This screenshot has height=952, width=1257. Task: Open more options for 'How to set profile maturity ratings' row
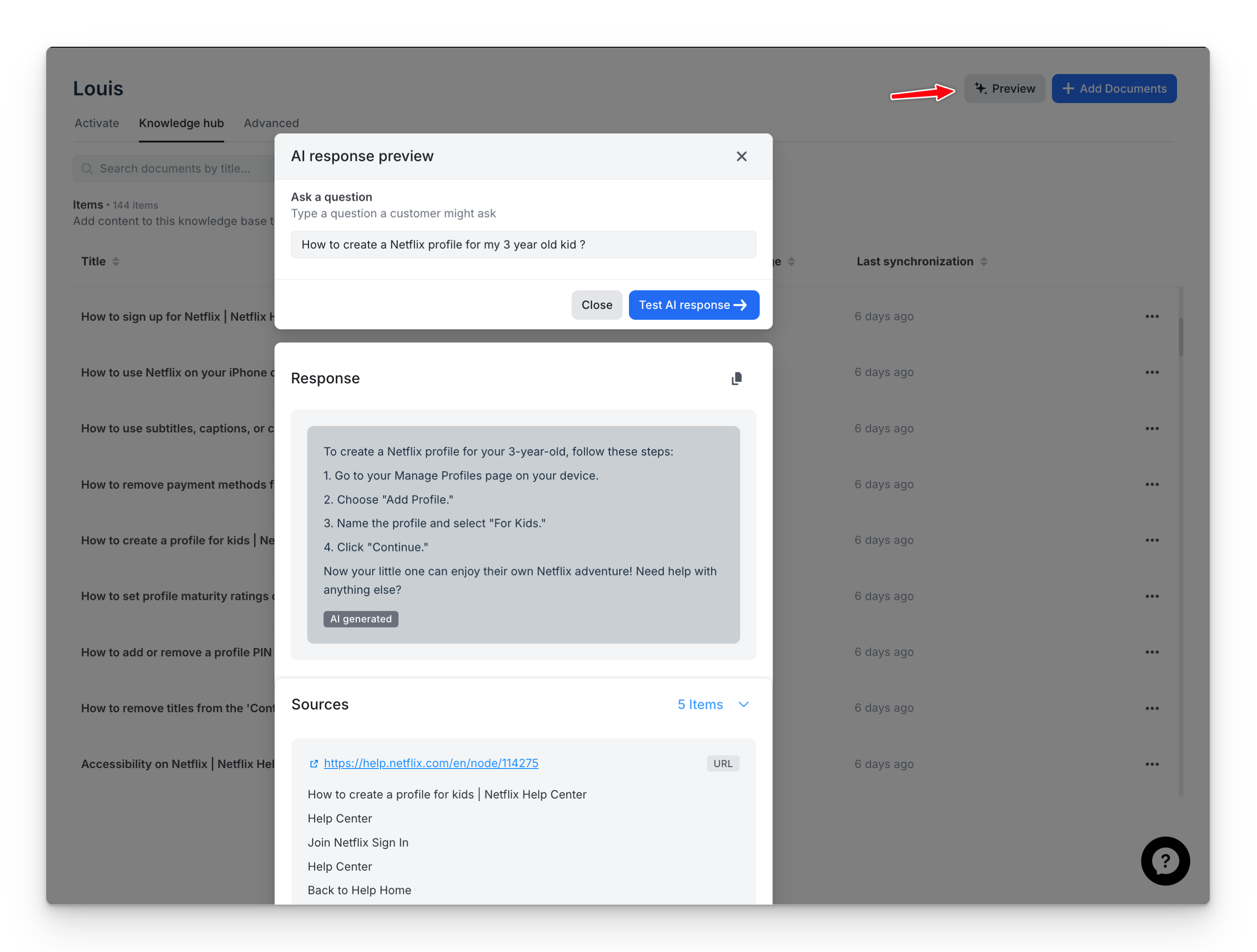[1151, 596]
